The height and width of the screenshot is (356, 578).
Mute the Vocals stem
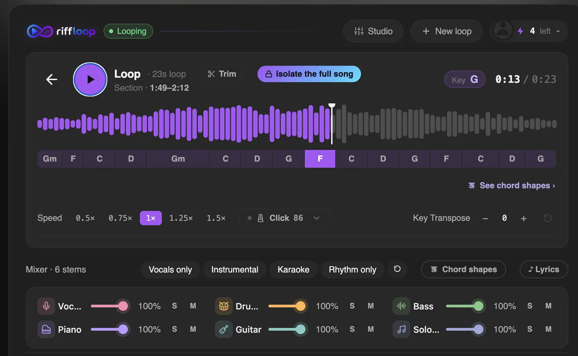(x=193, y=306)
